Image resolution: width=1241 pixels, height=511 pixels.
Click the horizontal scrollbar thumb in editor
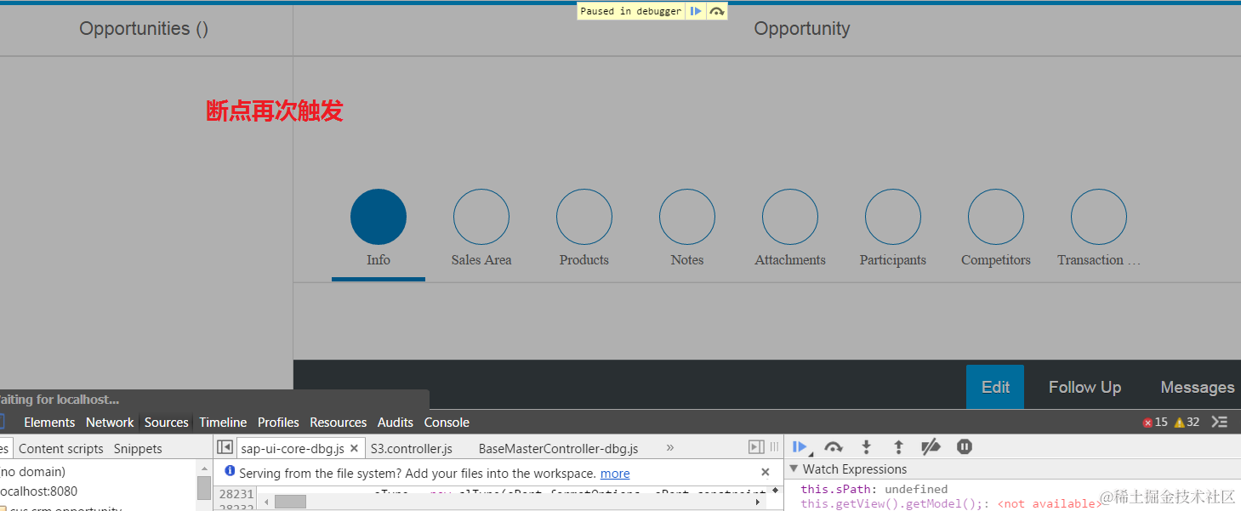click(290, 502)
